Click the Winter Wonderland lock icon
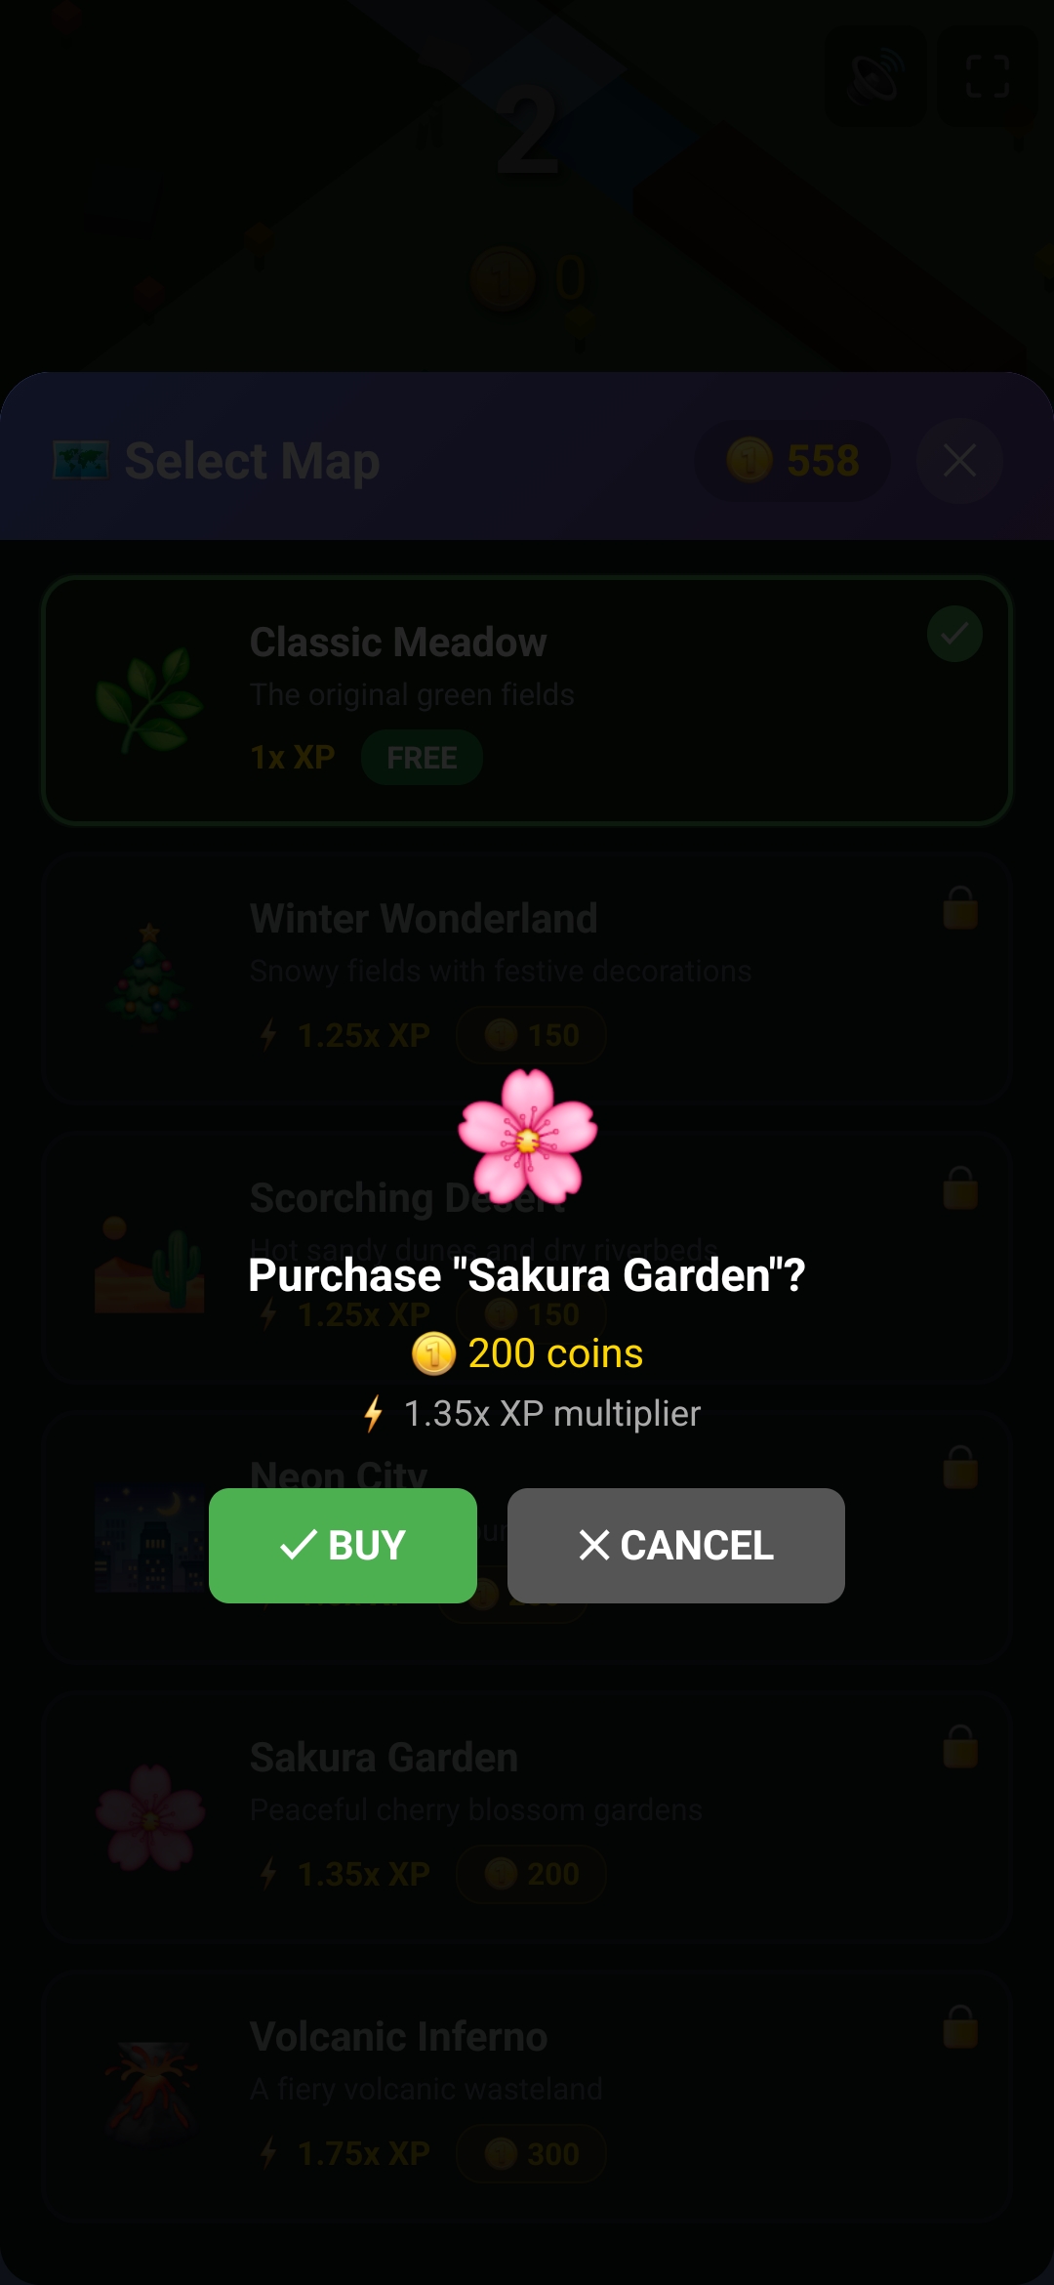Image resolution: width=1054 pixels, height=2285 pixels. pyautogui.click(x=960, y=907)
